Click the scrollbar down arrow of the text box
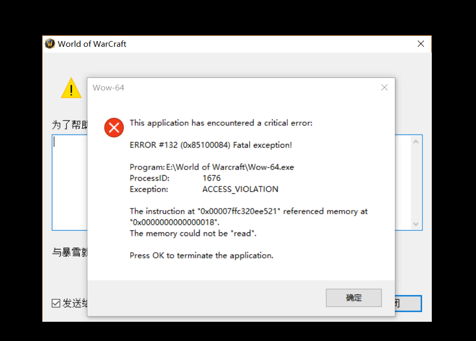This screenshot has height=341, width=476. [416, 224]
